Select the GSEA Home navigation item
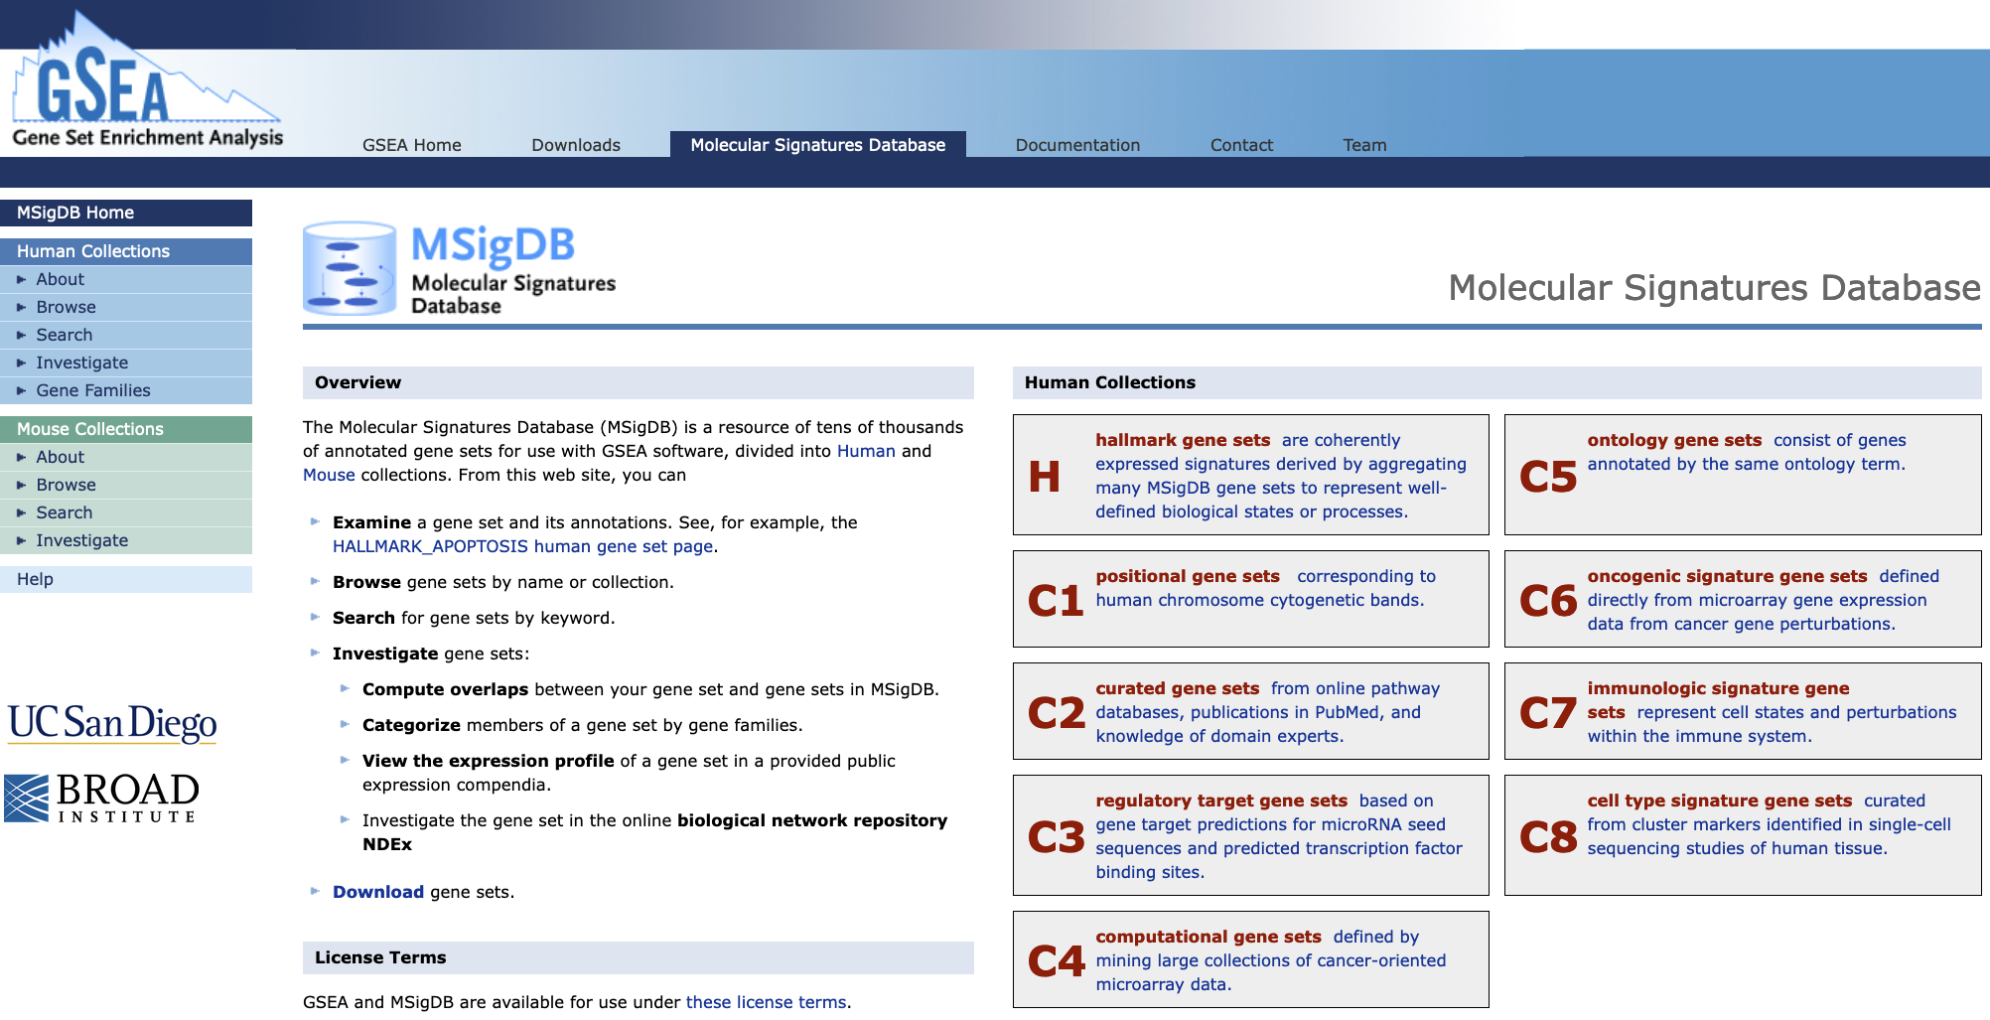The image size is (1990, 1020). (x=412, y=145)
